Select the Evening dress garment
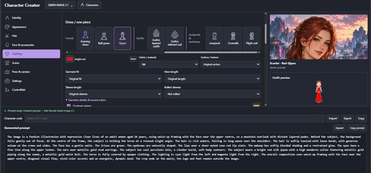Screen dimensions: 371x173 tap(85, 38)
